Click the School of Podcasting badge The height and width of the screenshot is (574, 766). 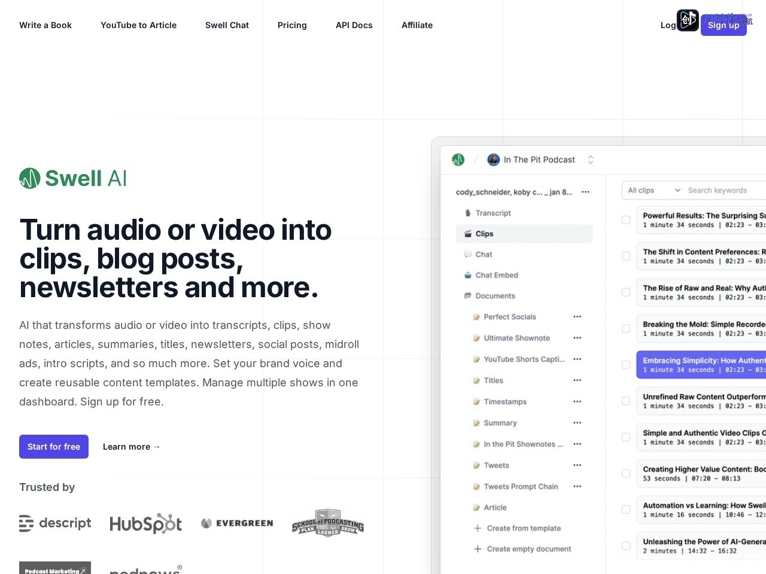[x=328, y=523]
